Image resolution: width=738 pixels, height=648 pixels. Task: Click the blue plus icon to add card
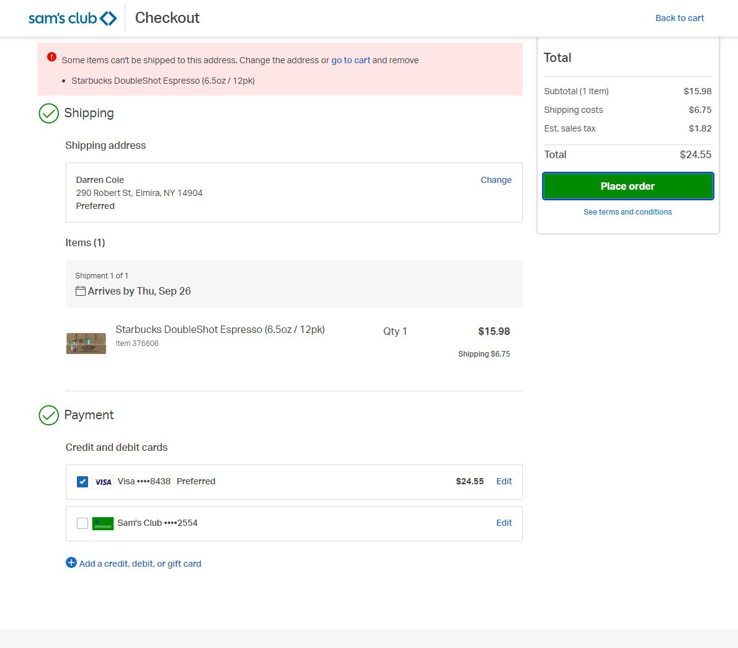(x=71, y=563)
